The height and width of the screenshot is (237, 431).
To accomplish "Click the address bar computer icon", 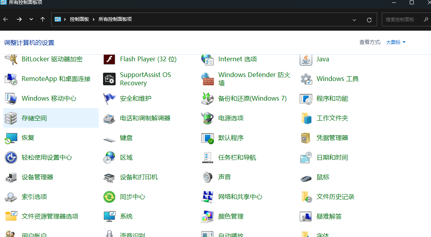I will coord(58,19).
